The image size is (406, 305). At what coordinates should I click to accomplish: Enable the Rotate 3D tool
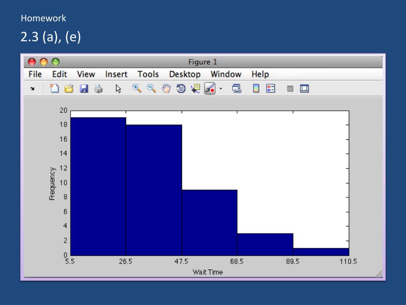pos(181,89)
